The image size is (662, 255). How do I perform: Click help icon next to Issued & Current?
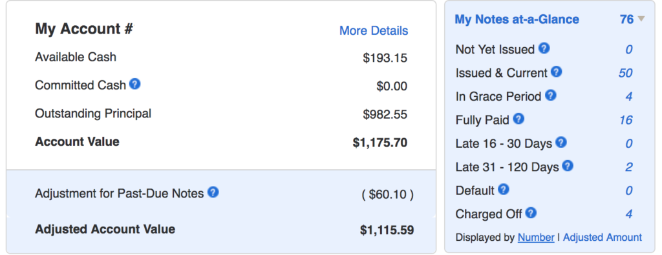pos(557,72)
